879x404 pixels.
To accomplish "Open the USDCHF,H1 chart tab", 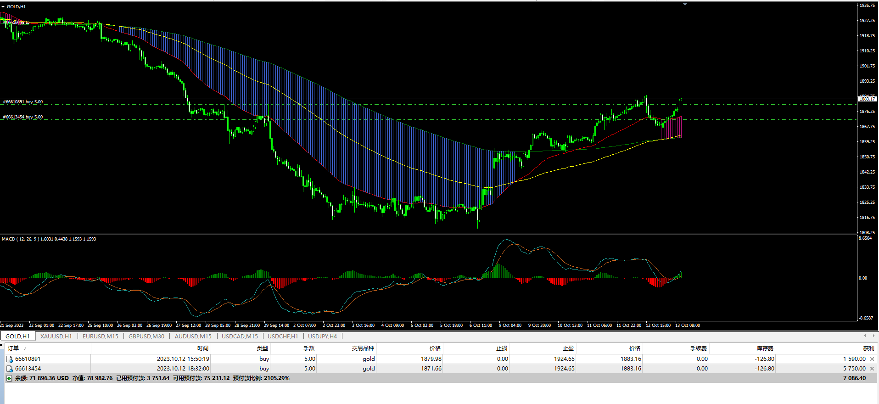I will click(283, 337).
